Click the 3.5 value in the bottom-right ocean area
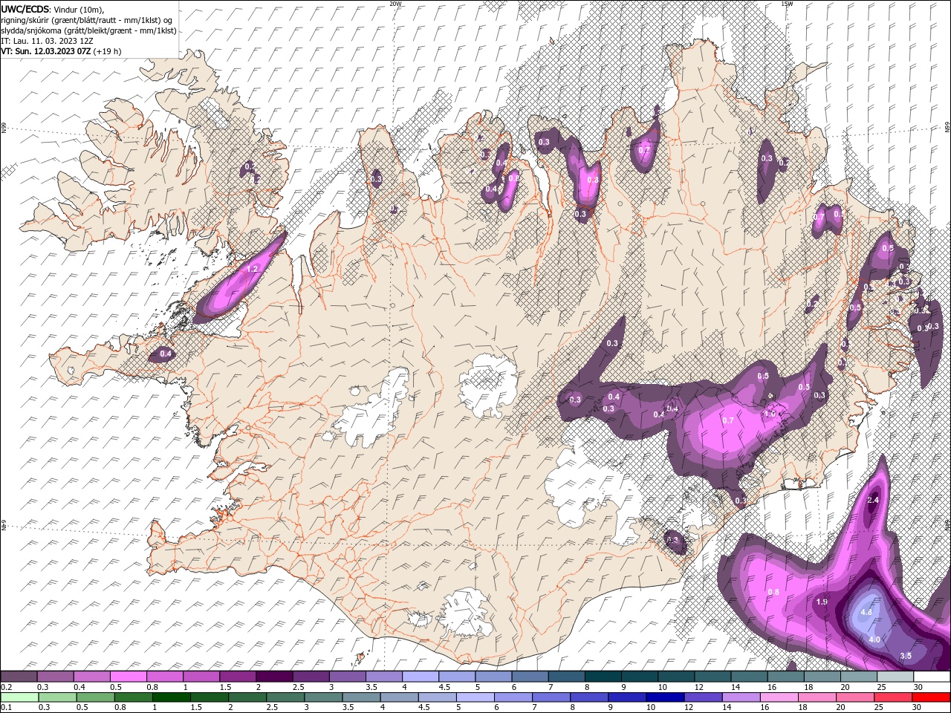This screenshot has height=713, width=951. pyautogui.click(x=906, y=656)
